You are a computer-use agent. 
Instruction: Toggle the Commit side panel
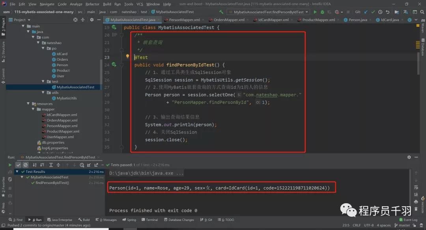(3, 76)
